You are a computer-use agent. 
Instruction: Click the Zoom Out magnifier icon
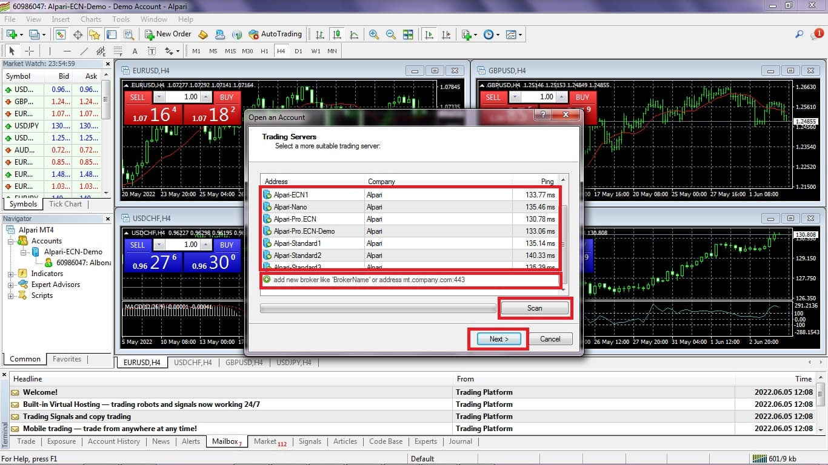point(391,35)
